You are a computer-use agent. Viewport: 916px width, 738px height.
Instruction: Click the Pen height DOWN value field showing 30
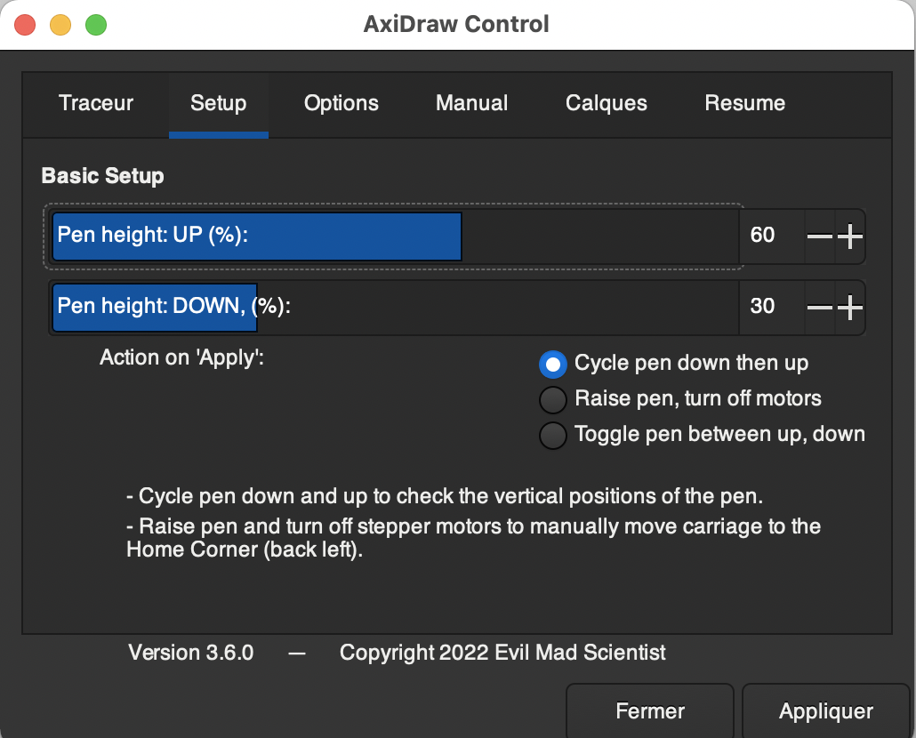click(x=767, y=307)
